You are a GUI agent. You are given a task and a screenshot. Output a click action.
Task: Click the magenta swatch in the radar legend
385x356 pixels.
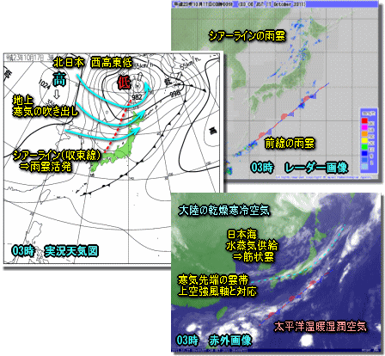[365, 127]
